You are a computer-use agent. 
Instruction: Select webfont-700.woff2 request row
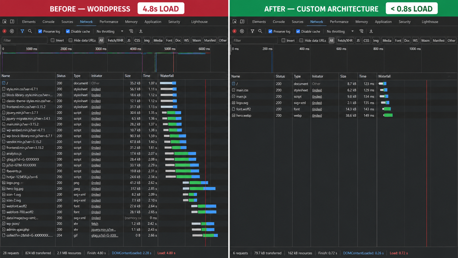114,212
